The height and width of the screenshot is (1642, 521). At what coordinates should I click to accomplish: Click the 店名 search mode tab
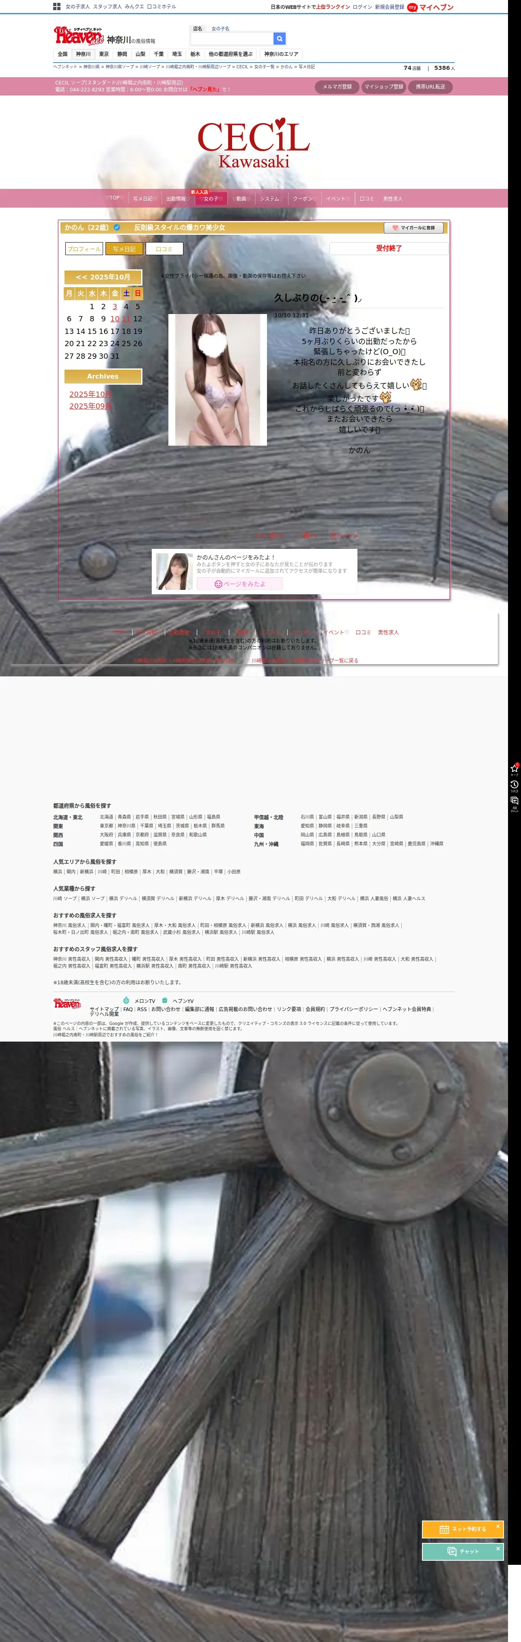198,29
